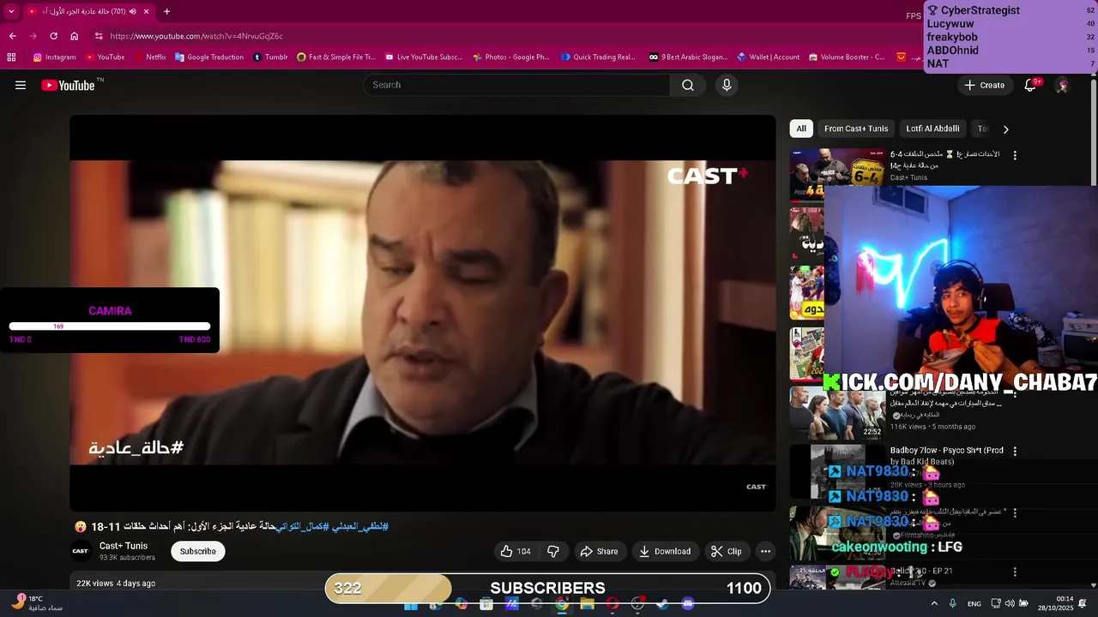This screenshot has width=1098, height=617.
Task: Open the taskbar volume icon
Action: click(1010, 603)
